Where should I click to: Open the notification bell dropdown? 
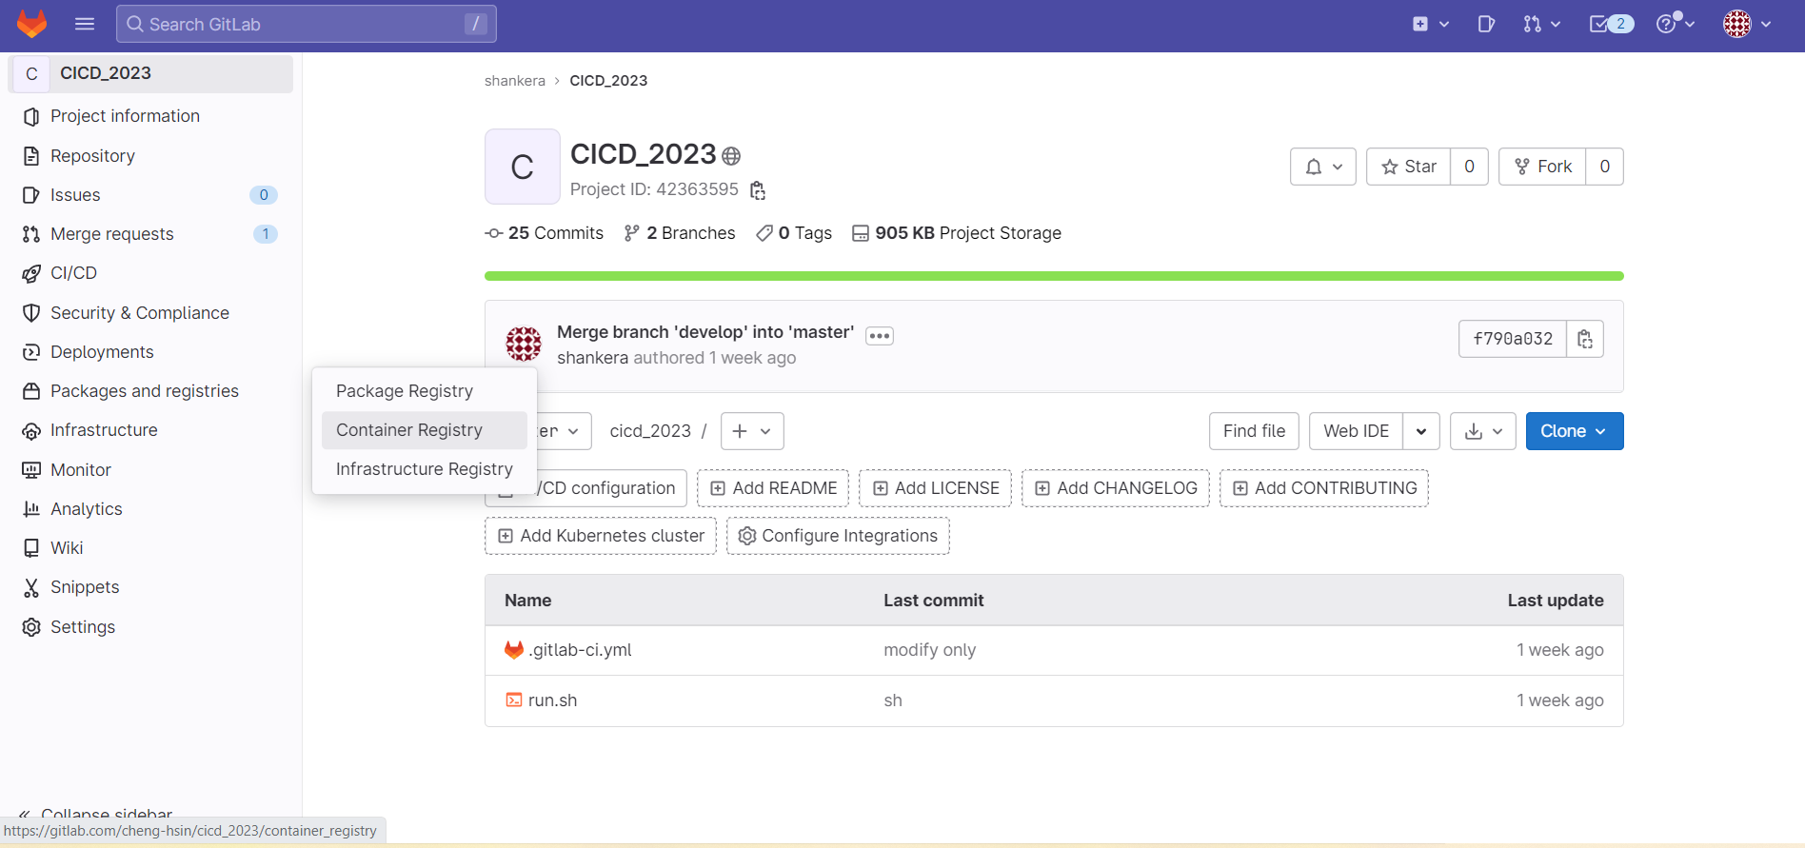click(x=1322, y=167)
